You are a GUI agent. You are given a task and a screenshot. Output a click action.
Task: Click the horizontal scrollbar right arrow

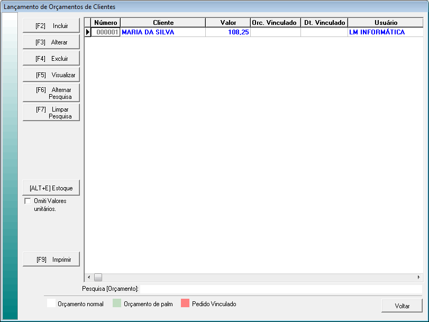418,277
